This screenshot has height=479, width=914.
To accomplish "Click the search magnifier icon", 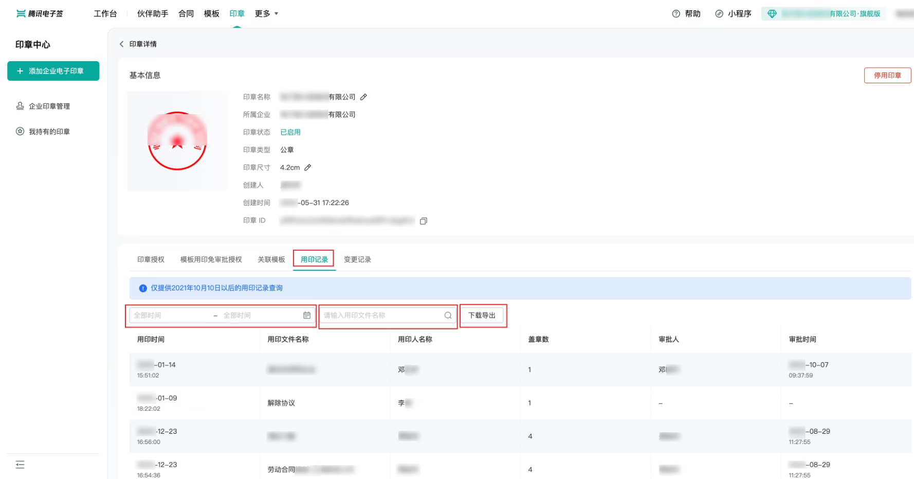I will (x=448, y=316).
